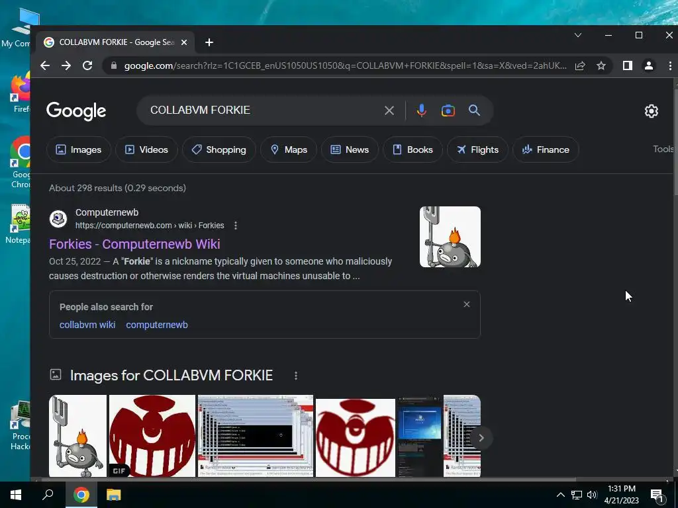
Task: Clear the search box with the X
Action: (x=389, y=110)
